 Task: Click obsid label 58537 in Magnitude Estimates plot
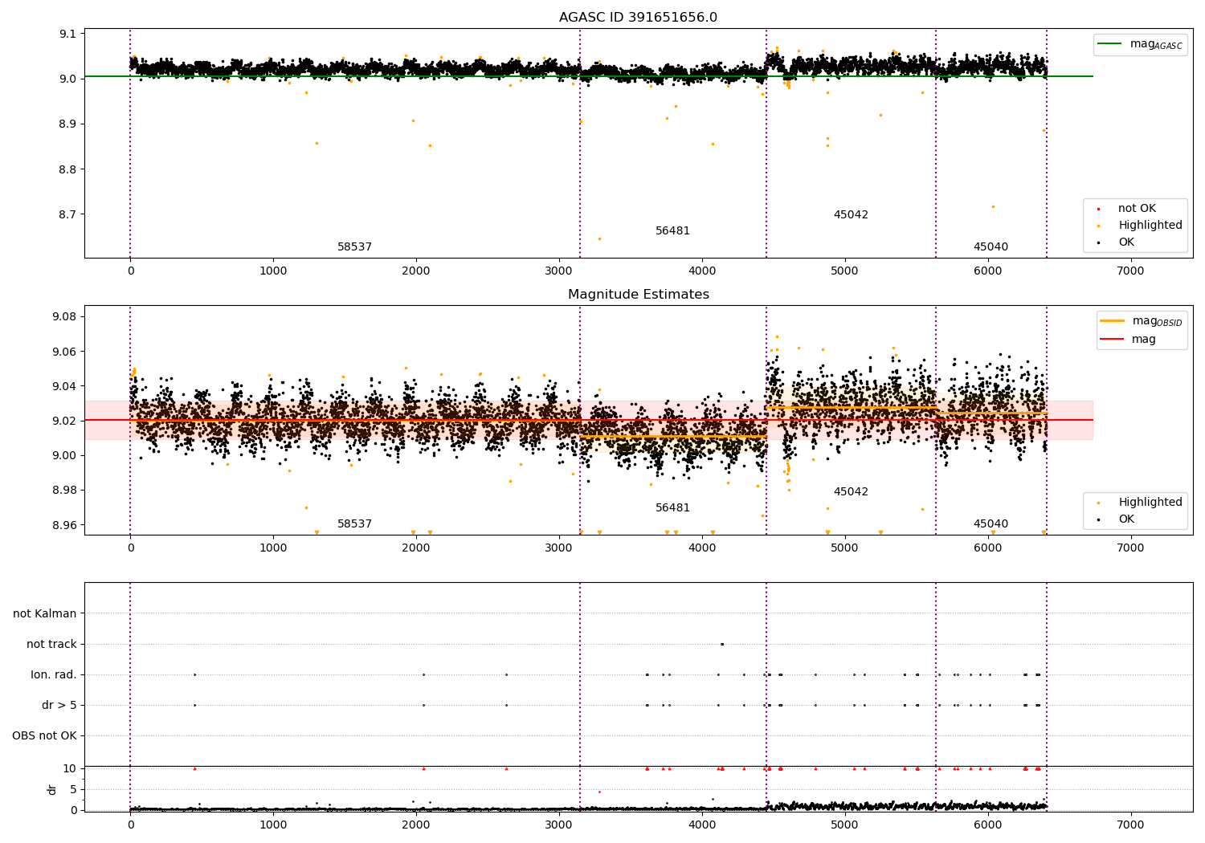354,524
